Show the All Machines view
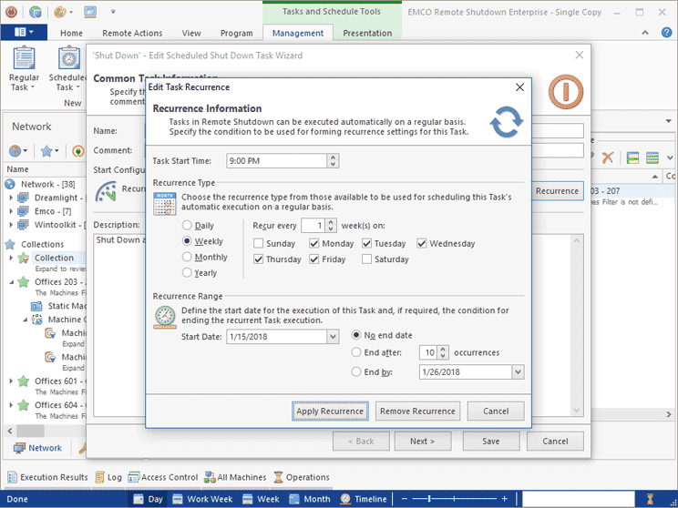 click(235, 477)
